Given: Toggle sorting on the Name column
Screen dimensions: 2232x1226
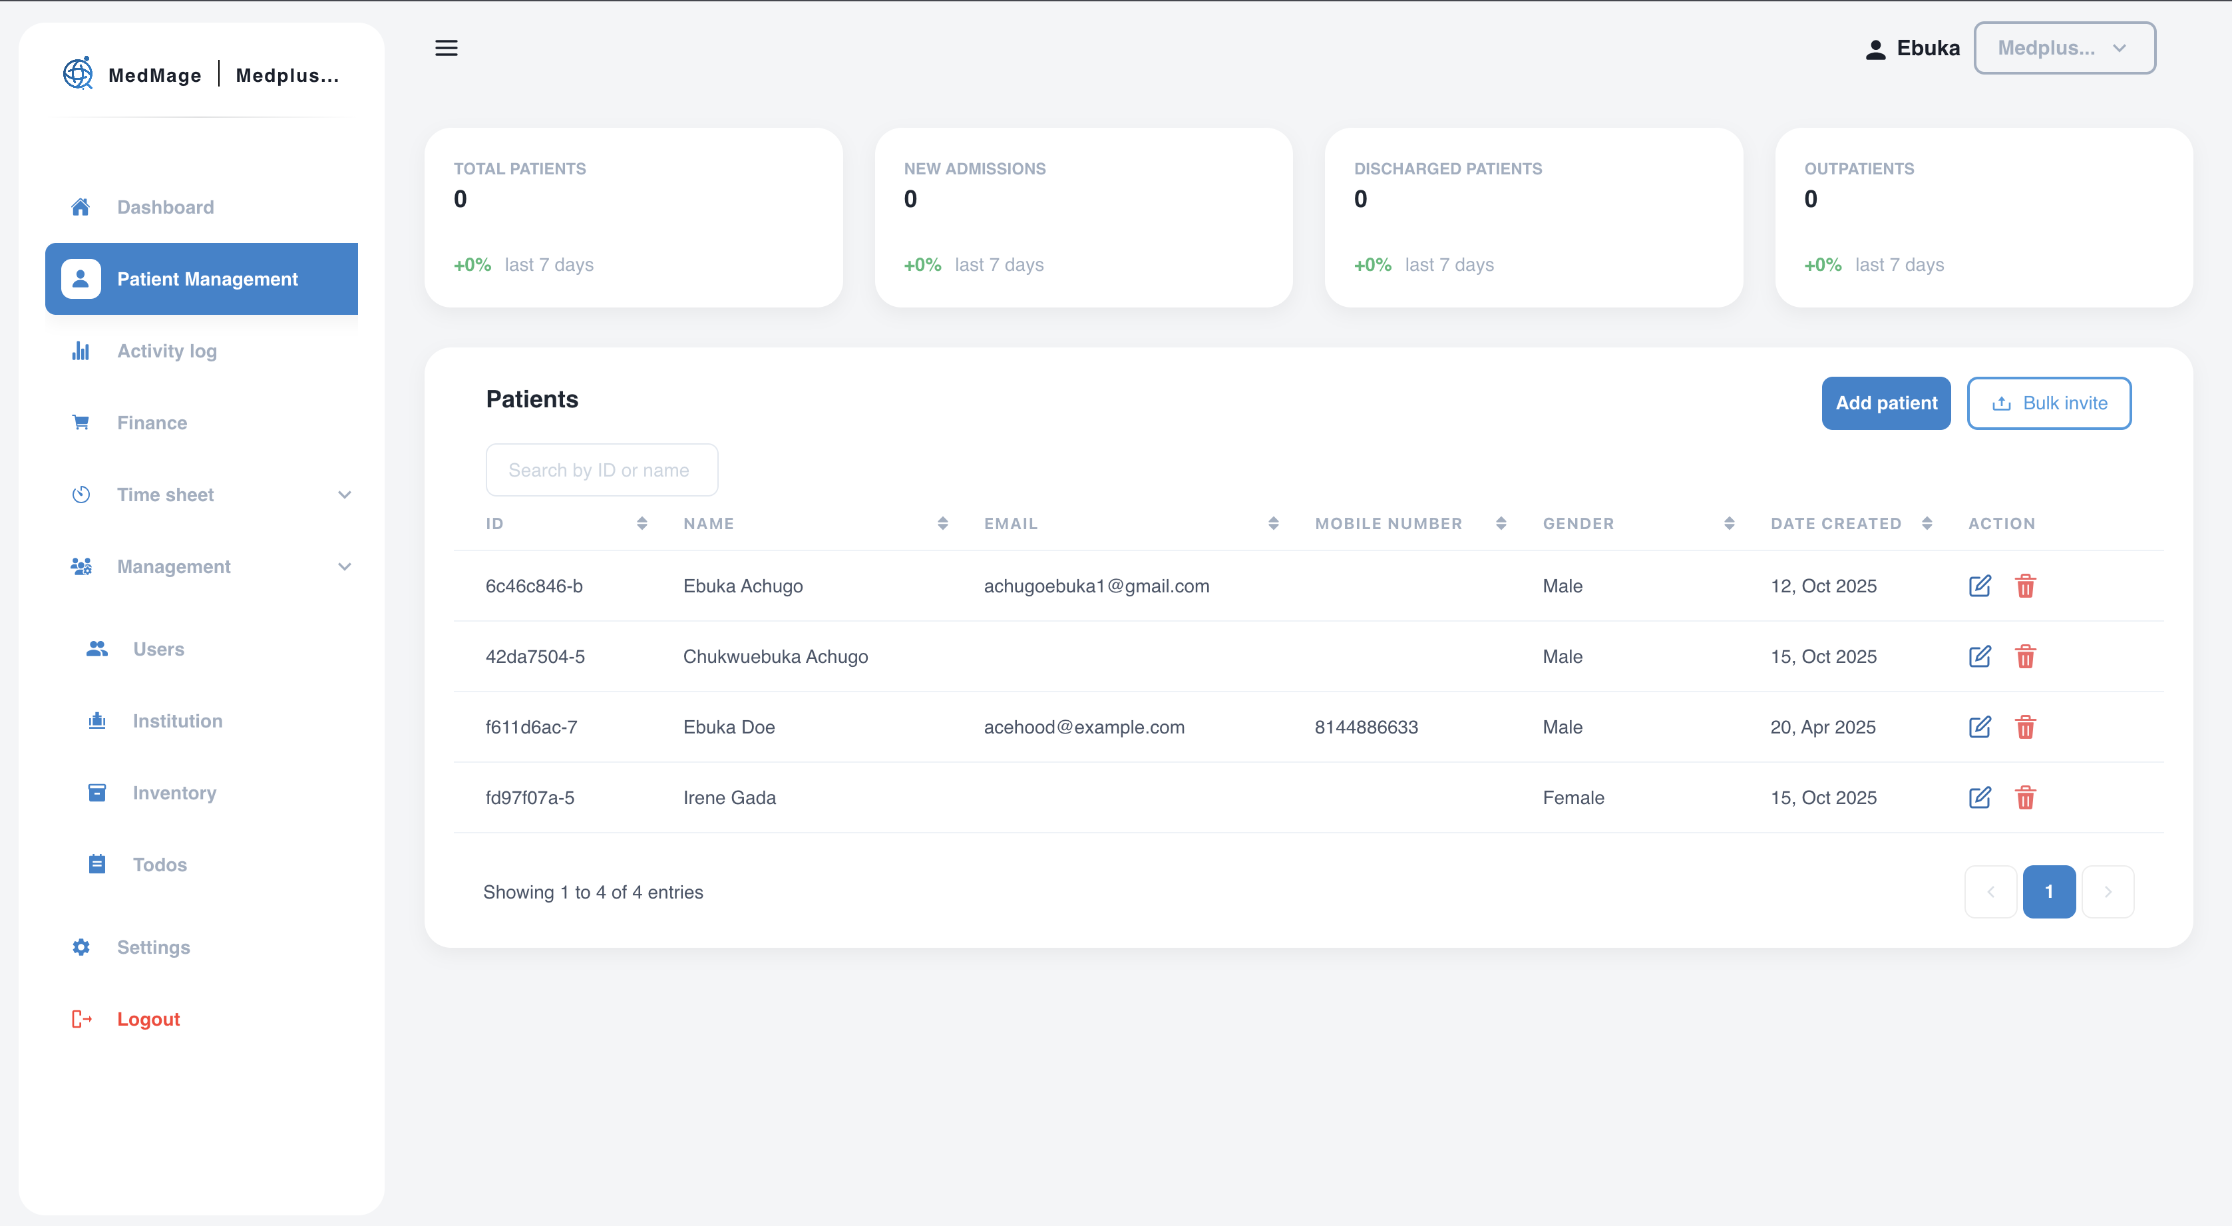Looking at the screenshot, I should (942, 523).
